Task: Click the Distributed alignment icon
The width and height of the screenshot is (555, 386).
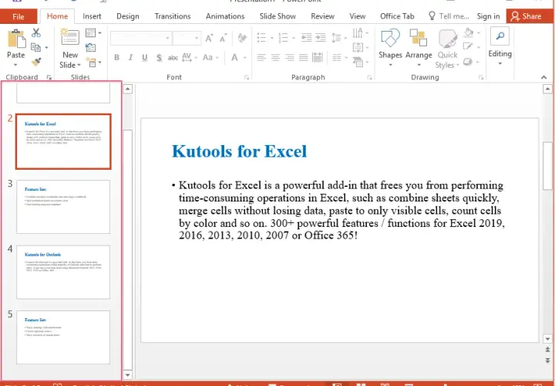Action: (318, 57)
